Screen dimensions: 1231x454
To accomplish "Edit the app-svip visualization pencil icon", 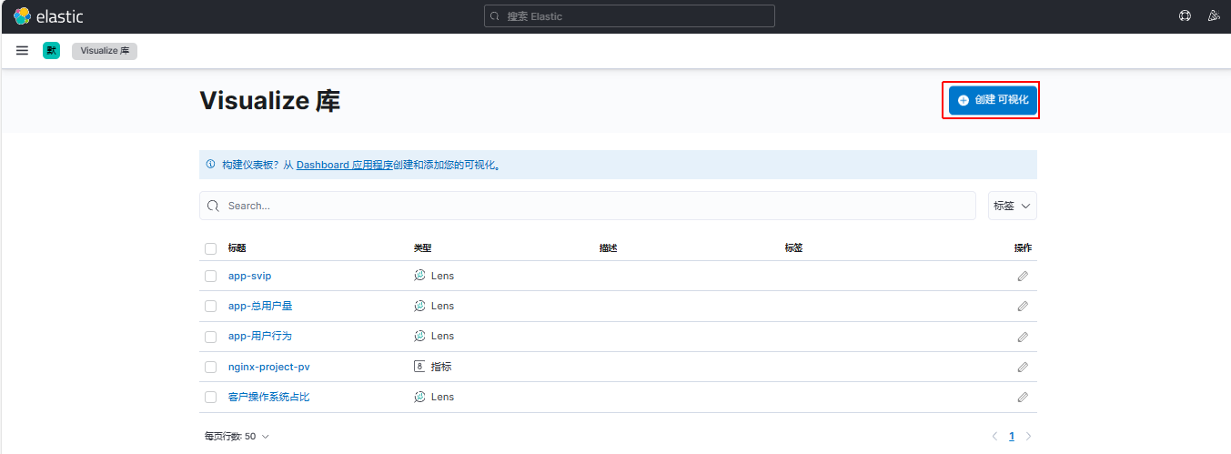I will [1023, 276].
